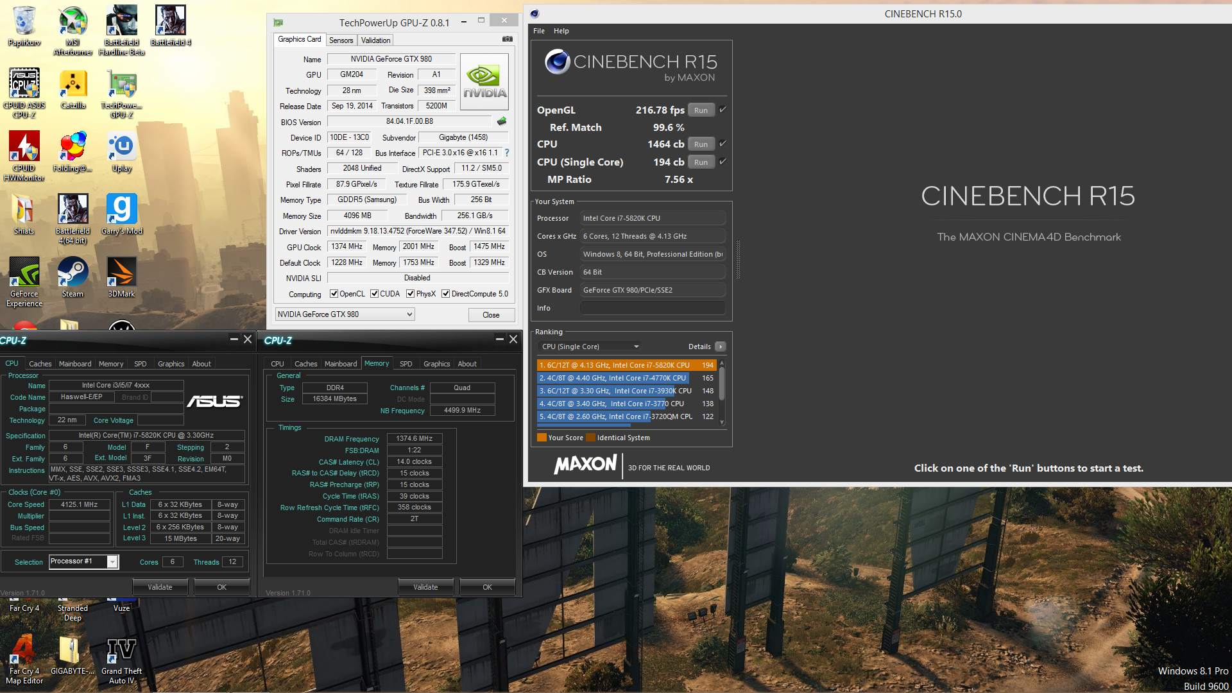Launch Steam from the desktop

click(x=73, y=277)
